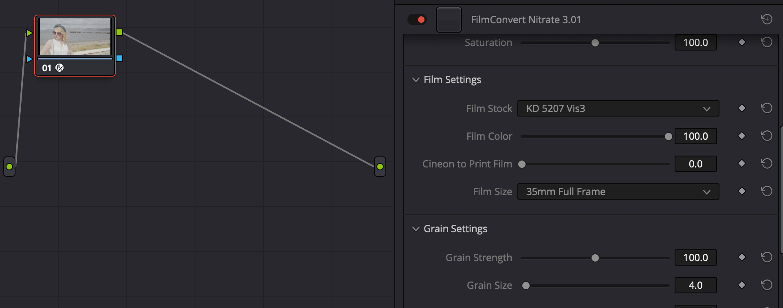Reset the Film Color value
Viewport: 783px width, 308px height.
pyautogui.click(x=766, y=136)
